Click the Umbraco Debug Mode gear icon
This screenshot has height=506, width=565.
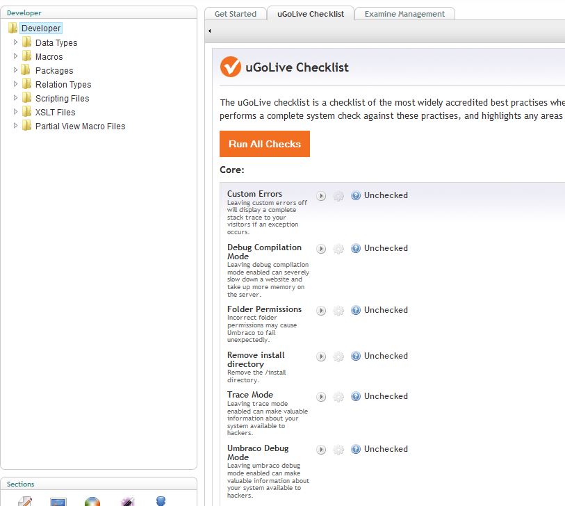[x=338, y=450]
